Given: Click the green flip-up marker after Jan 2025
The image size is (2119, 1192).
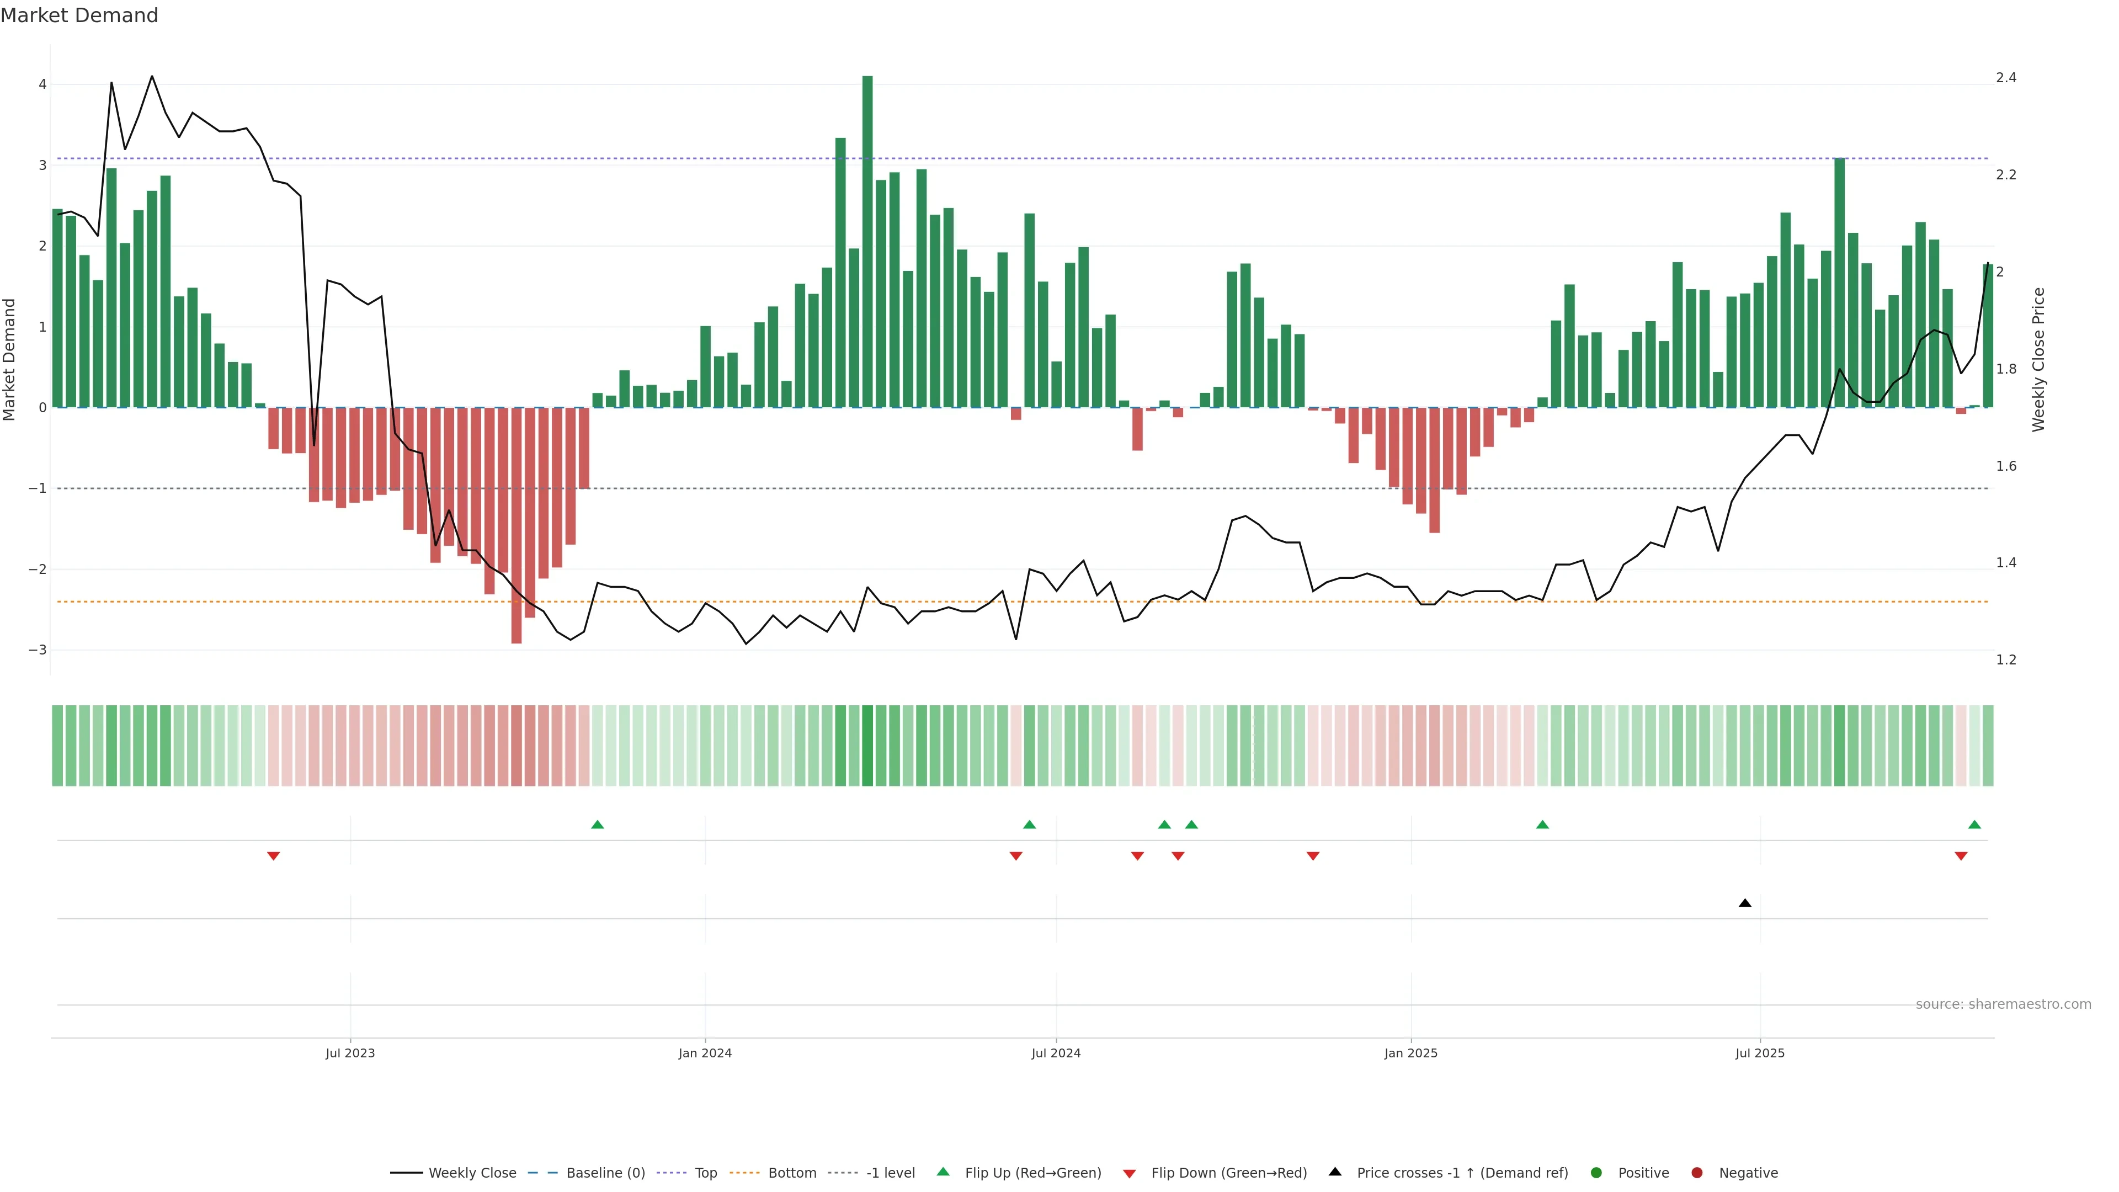Looking at the screenshot, I should (x=1542, y=824).
